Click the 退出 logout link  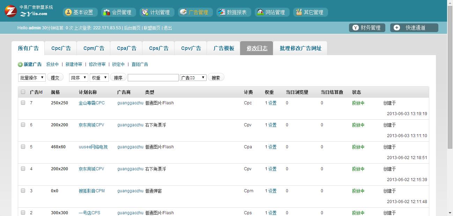[x=168, y=28]
